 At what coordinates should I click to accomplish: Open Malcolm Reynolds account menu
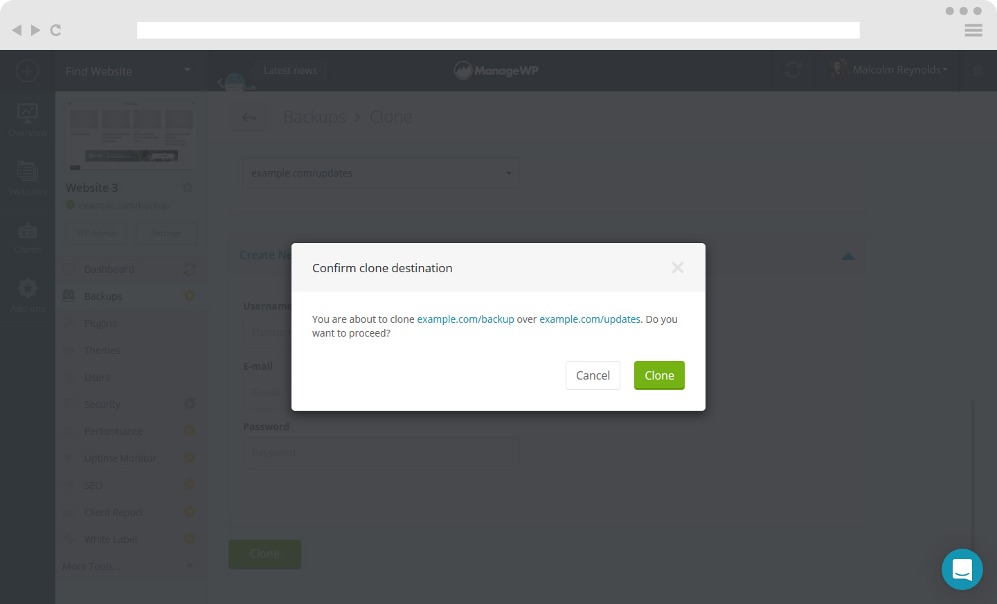click(890, 70)
